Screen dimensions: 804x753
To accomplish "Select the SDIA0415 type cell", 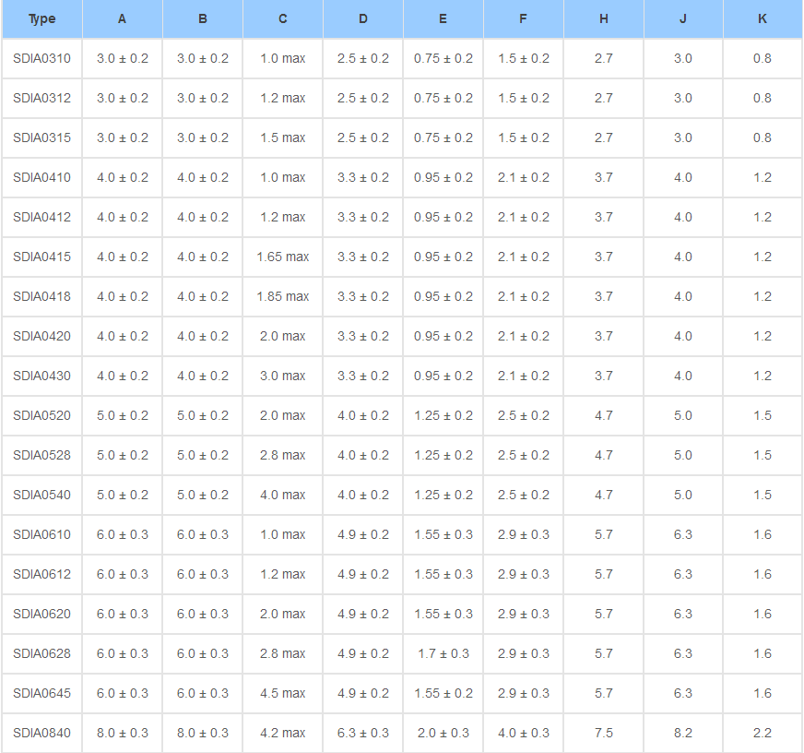I will (x=42, y=257).
